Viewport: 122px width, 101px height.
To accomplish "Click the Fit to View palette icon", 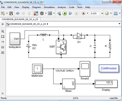I will [x=3, y=37].
